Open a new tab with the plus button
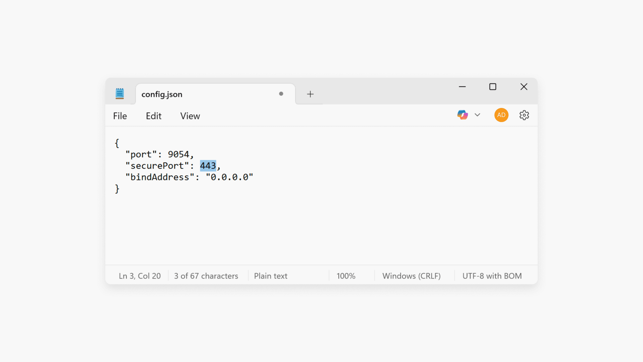The height and width of the screenshot is (362, 643). (x=310, y=94)
